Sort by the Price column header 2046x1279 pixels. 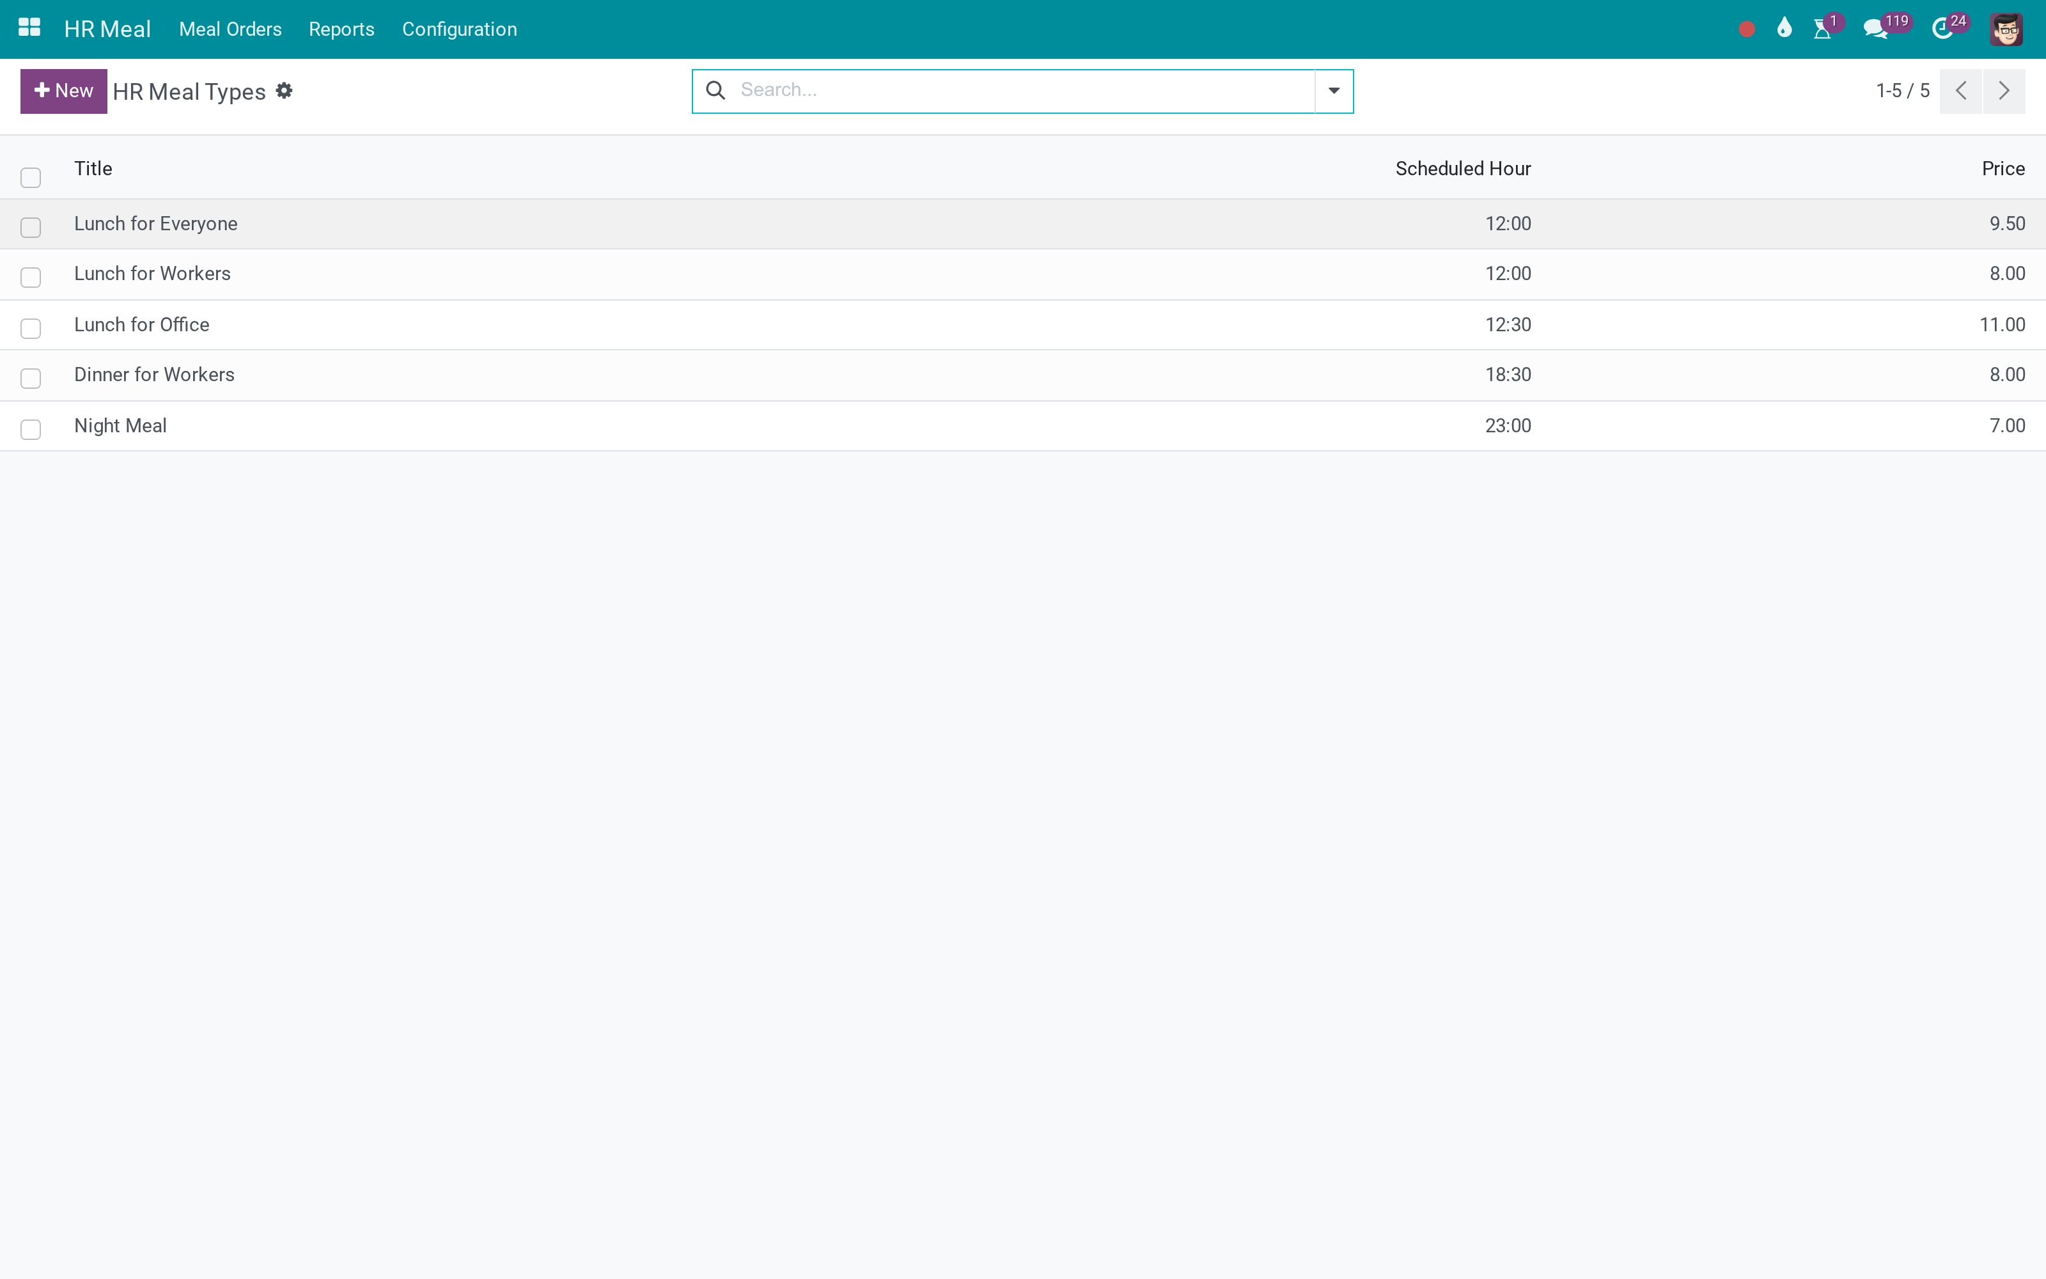click(2003, 168)
